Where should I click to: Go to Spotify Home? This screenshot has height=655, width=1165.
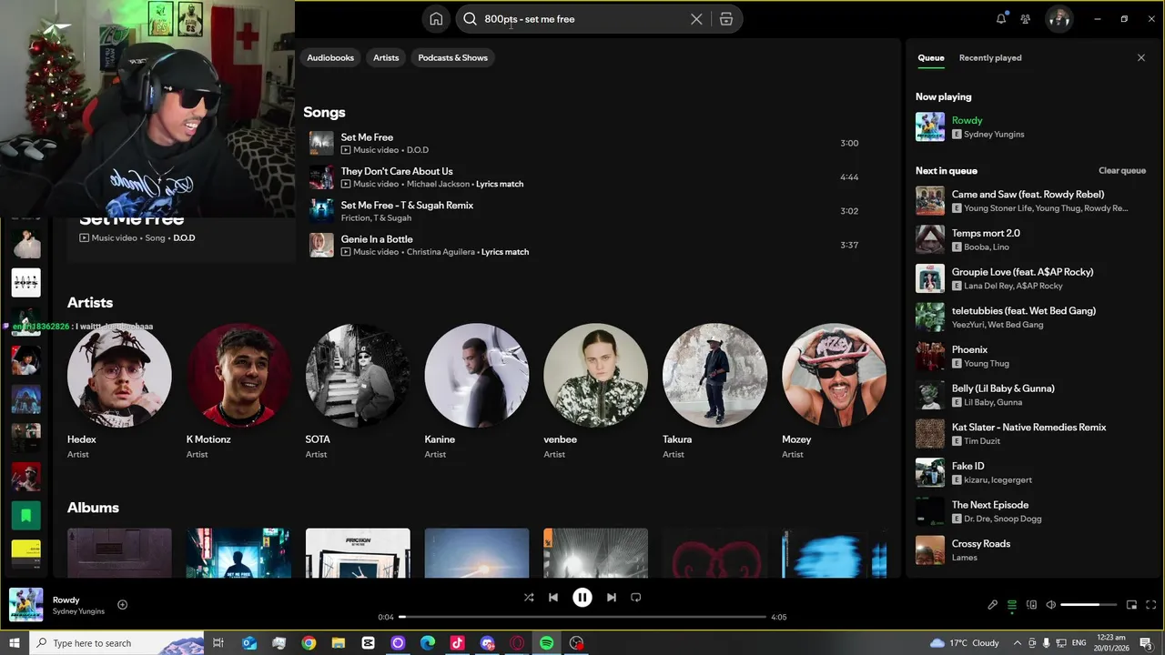coord(436,19)
